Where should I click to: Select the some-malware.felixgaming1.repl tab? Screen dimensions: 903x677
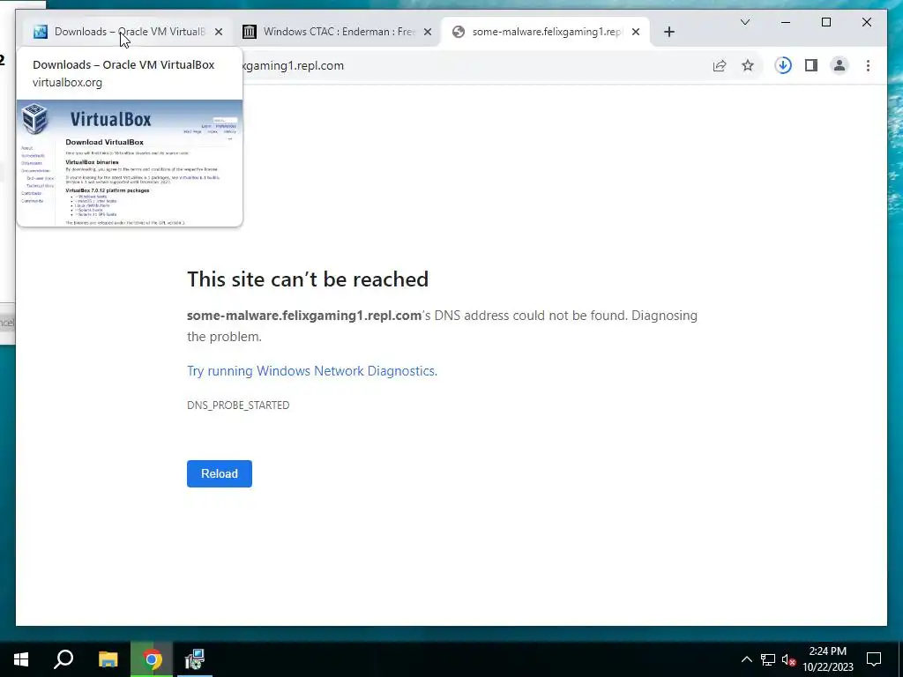[x=546, y=32]
